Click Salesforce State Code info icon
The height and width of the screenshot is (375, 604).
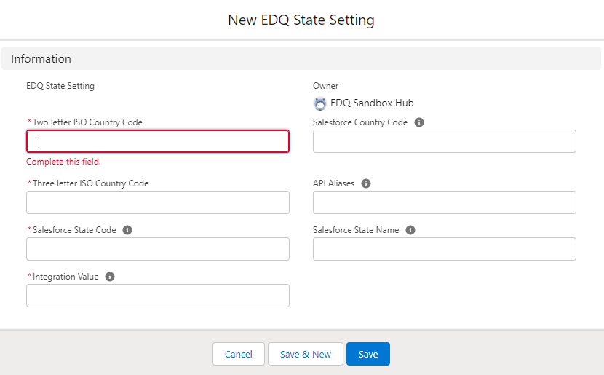pyautogui.click(x=127, y=230)
